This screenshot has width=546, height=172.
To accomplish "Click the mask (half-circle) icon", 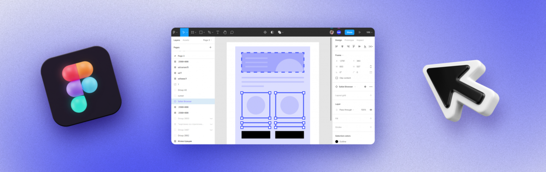I will (272, 32).
